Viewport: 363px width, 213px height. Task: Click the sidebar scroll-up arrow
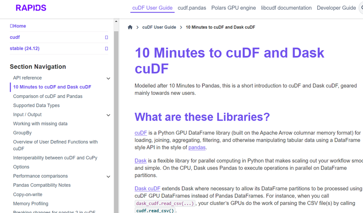click(x=116, y=21)
